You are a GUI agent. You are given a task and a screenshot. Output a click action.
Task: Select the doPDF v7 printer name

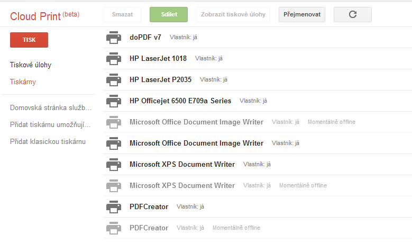point(145,38)
